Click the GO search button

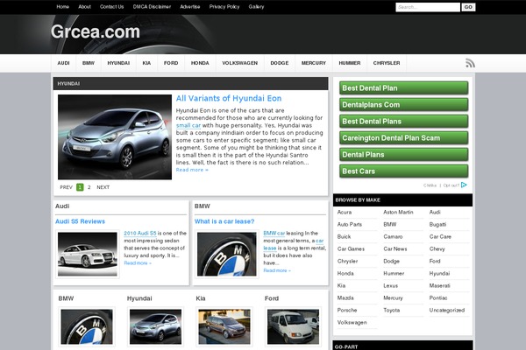point(468,7)
